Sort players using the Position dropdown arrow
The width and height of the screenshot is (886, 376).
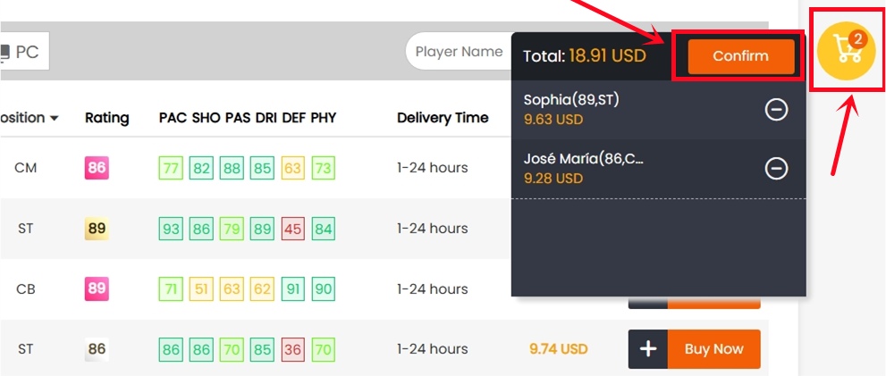point(55,118)
